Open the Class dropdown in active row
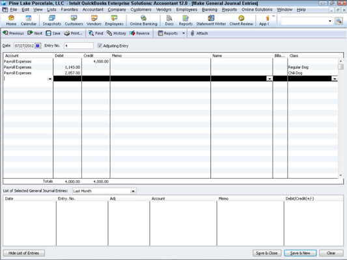Image resolution: width=347 pixels, height=260 pixels. 335,79
